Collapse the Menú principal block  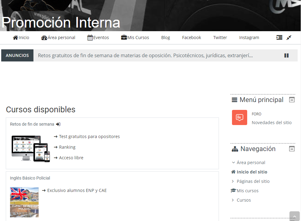pos(292,100)
